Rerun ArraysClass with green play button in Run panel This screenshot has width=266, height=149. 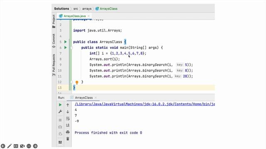pyautogui.click(x=60, y=105)
